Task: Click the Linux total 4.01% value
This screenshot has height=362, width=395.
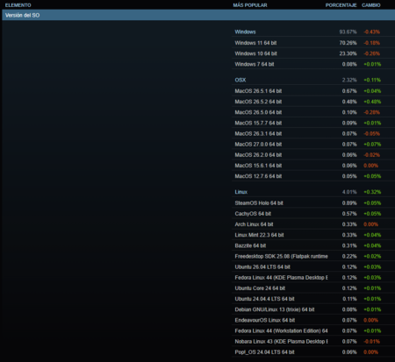Action: (x=349, y=192)
